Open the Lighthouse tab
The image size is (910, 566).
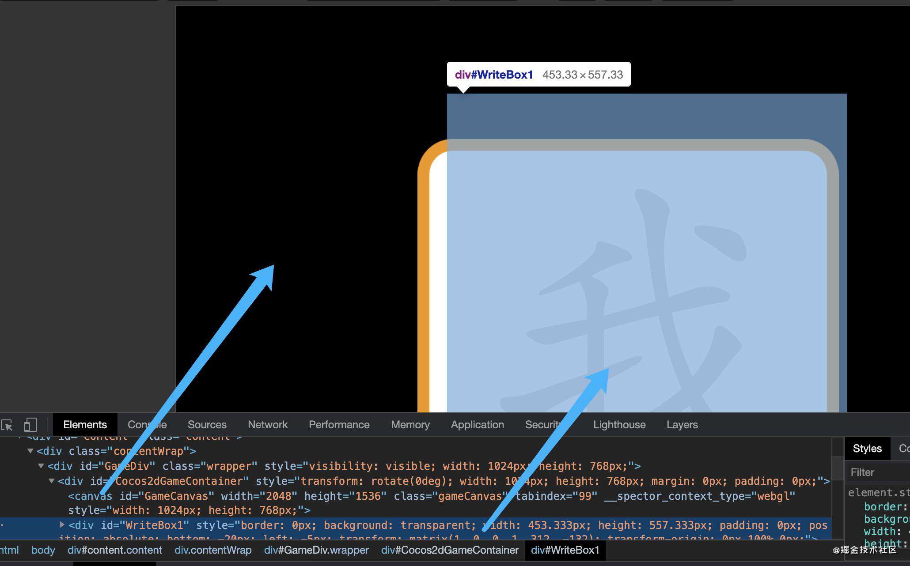click(619, 425)
